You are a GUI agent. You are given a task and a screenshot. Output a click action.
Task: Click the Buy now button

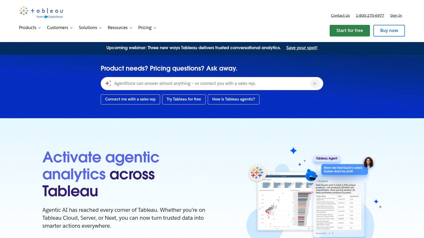pyautogui.click(x=389, y=31)
